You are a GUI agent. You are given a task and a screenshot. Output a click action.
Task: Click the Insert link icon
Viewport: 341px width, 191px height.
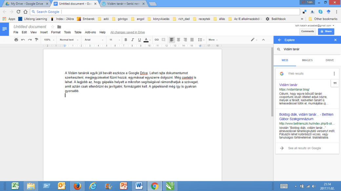point(156,40)
